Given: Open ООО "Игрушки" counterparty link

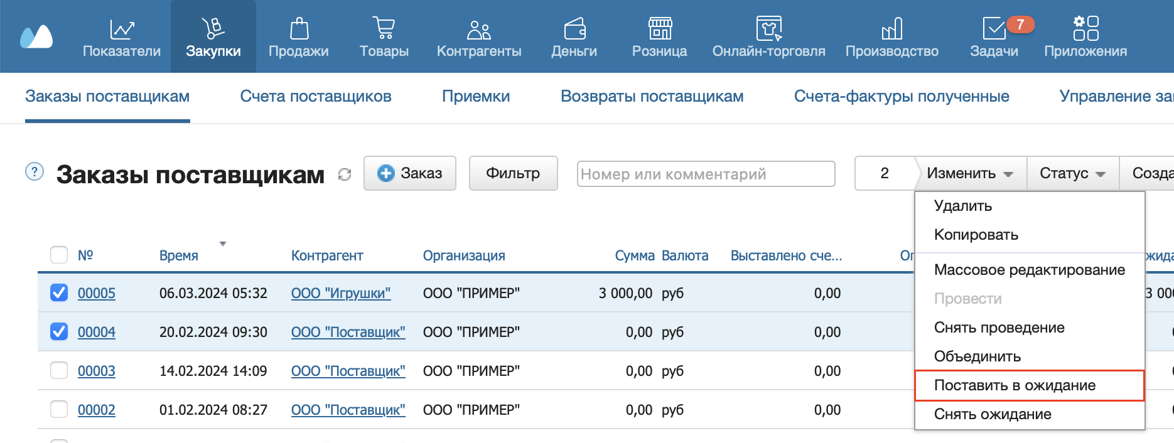Looking at the screenshot, I should tap(341, 293).
